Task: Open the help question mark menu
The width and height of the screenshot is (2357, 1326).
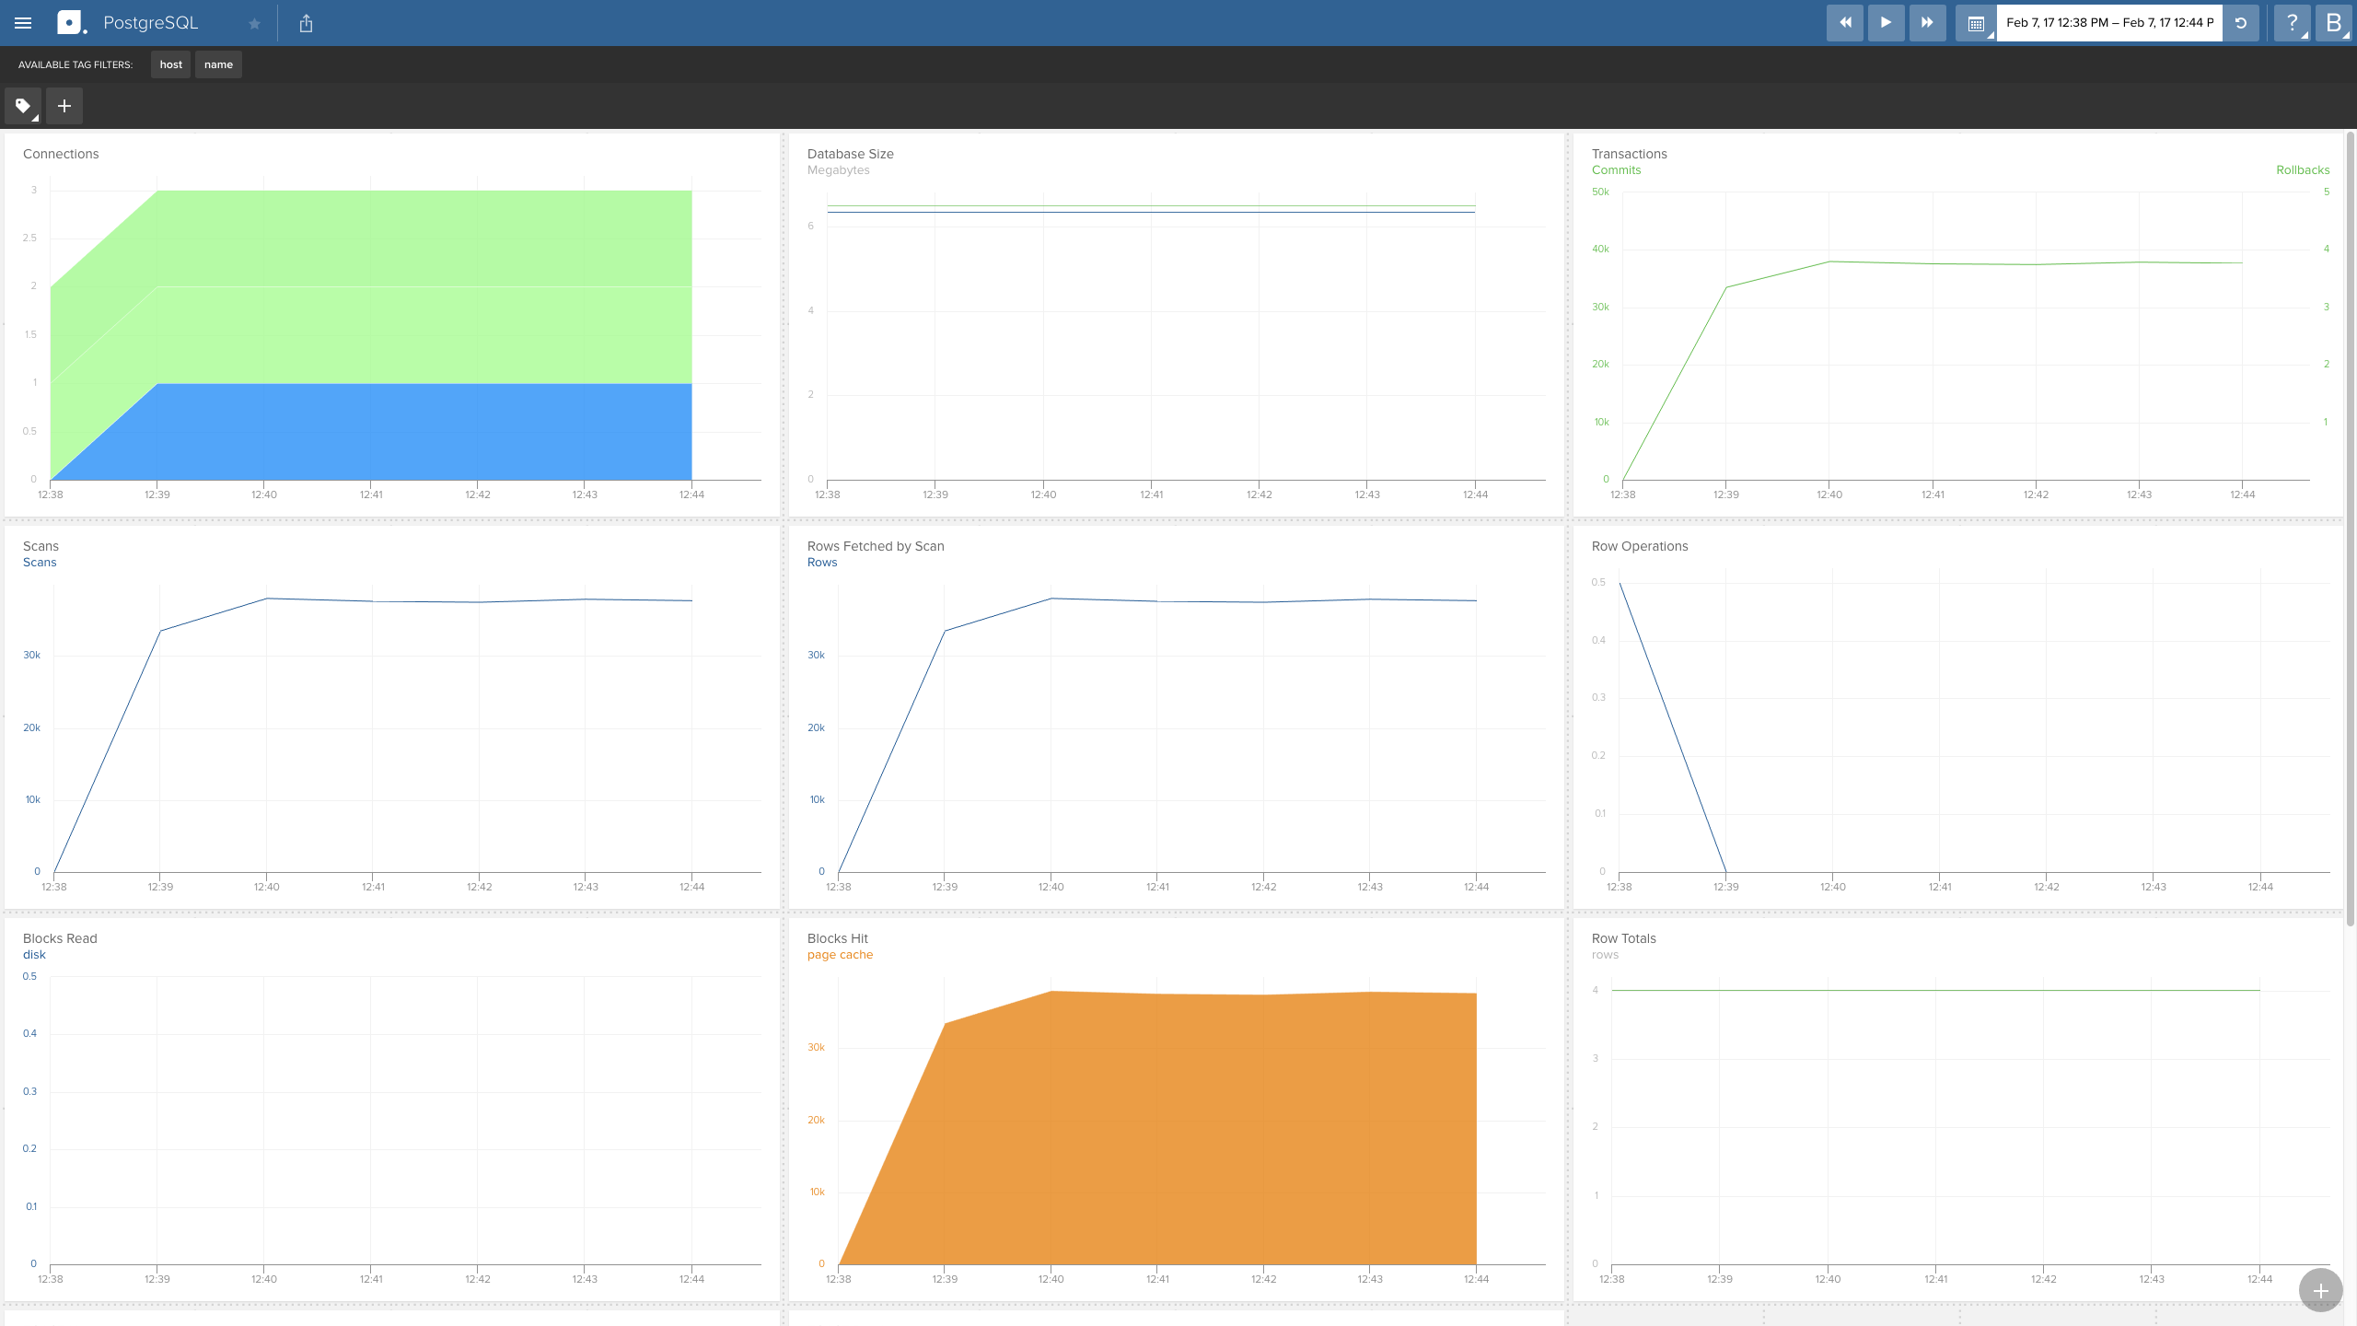Action: (x=2293, y=23)
